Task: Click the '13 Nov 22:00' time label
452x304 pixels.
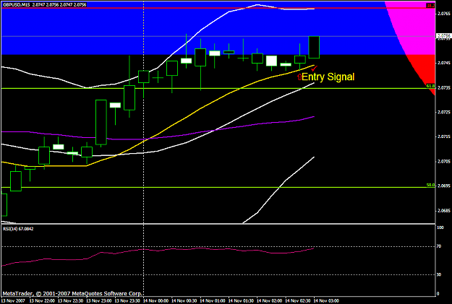Action: click(x=43, y=301)
